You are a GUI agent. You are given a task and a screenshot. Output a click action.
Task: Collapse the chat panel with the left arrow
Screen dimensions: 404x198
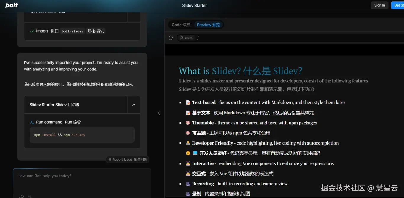point(159,113)
